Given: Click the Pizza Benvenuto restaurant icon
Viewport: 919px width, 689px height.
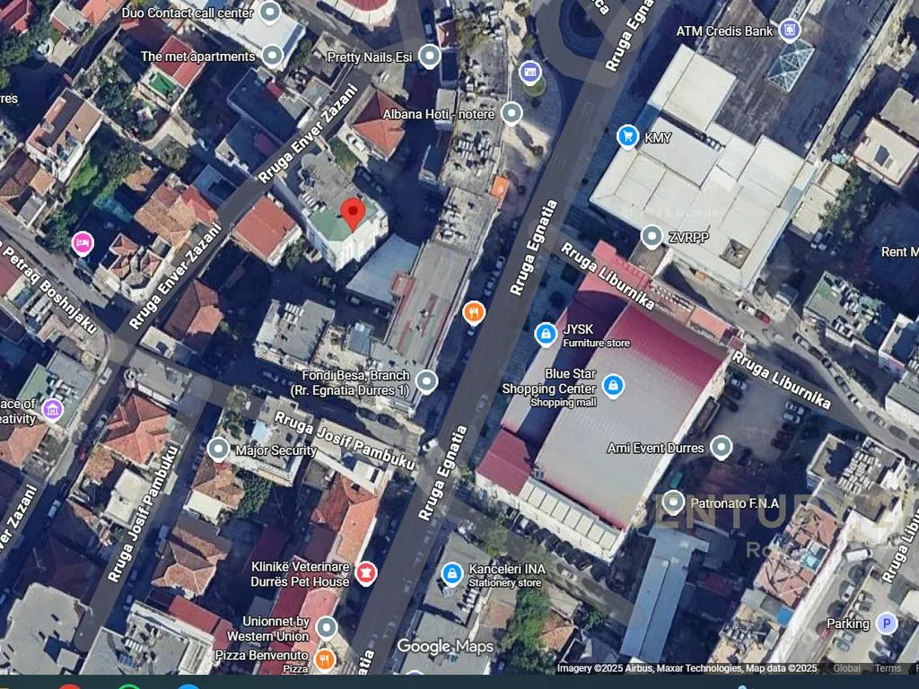Looking at the screenshot, I should (x=325, y=660).
